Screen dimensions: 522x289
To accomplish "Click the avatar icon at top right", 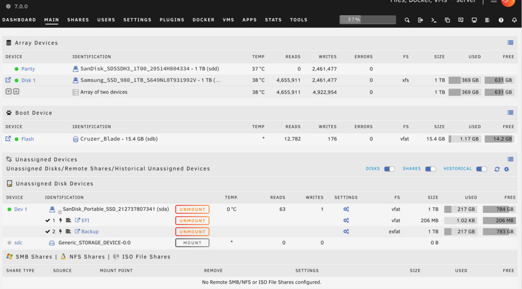I will 508,2.
